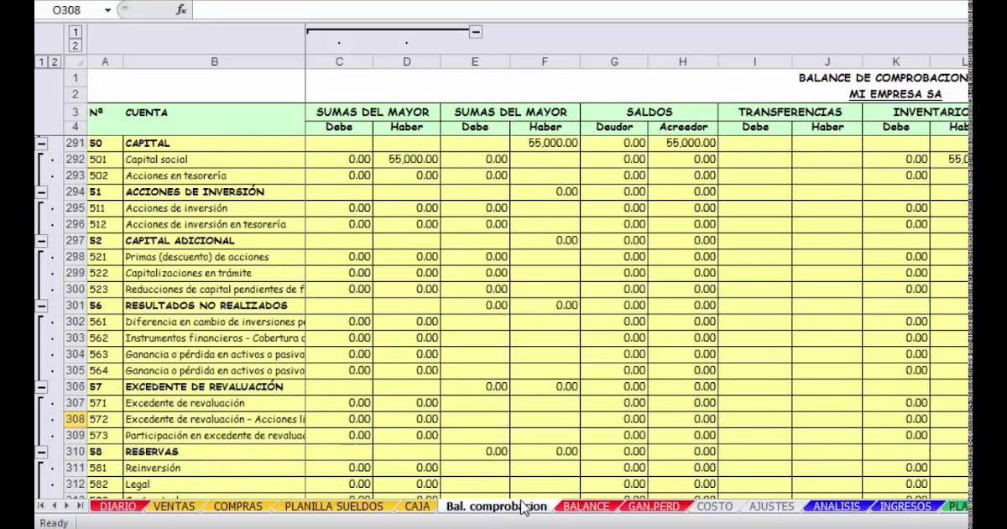Click the BALANCE DE COMPROBACION title

(883, 78)
